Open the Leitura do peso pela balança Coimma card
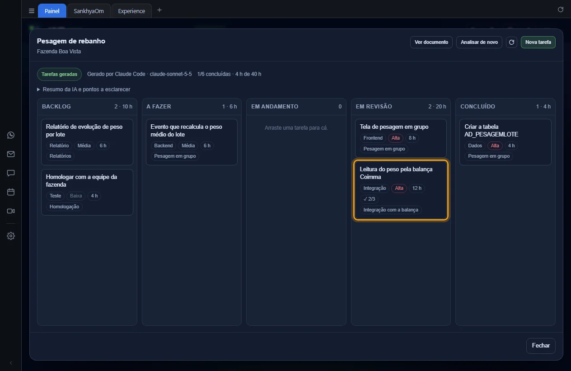Viewport: 571px width, 371px height. pyautogui.click(x=401, y=190)
